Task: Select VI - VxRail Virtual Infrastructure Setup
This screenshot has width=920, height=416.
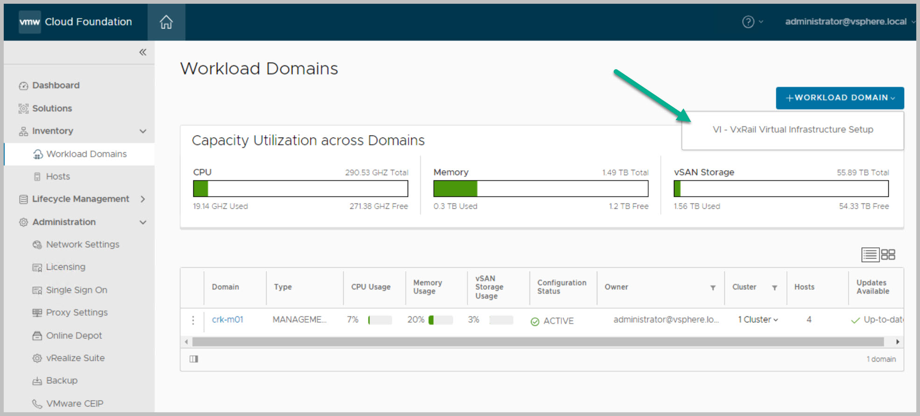Action: tap(793, 129)
